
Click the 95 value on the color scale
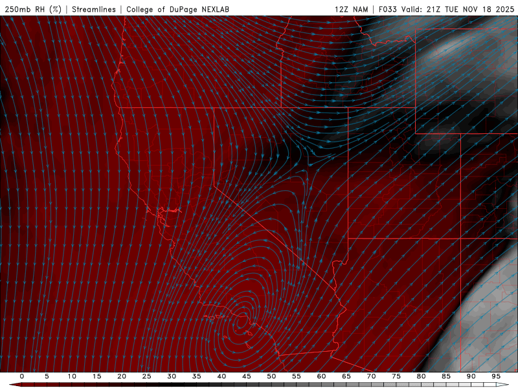[496, 376]
